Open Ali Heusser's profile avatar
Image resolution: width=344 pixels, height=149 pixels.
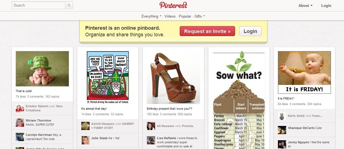(x=151, y=126)
